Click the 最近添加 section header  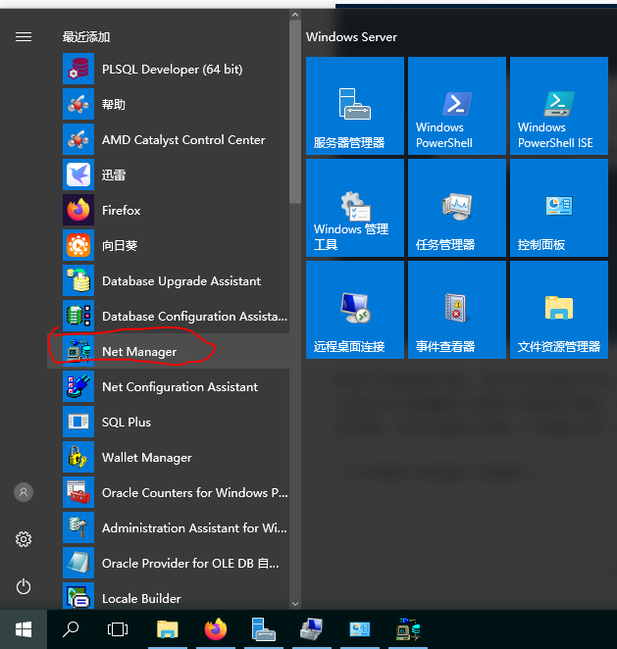tap(86, 36)
